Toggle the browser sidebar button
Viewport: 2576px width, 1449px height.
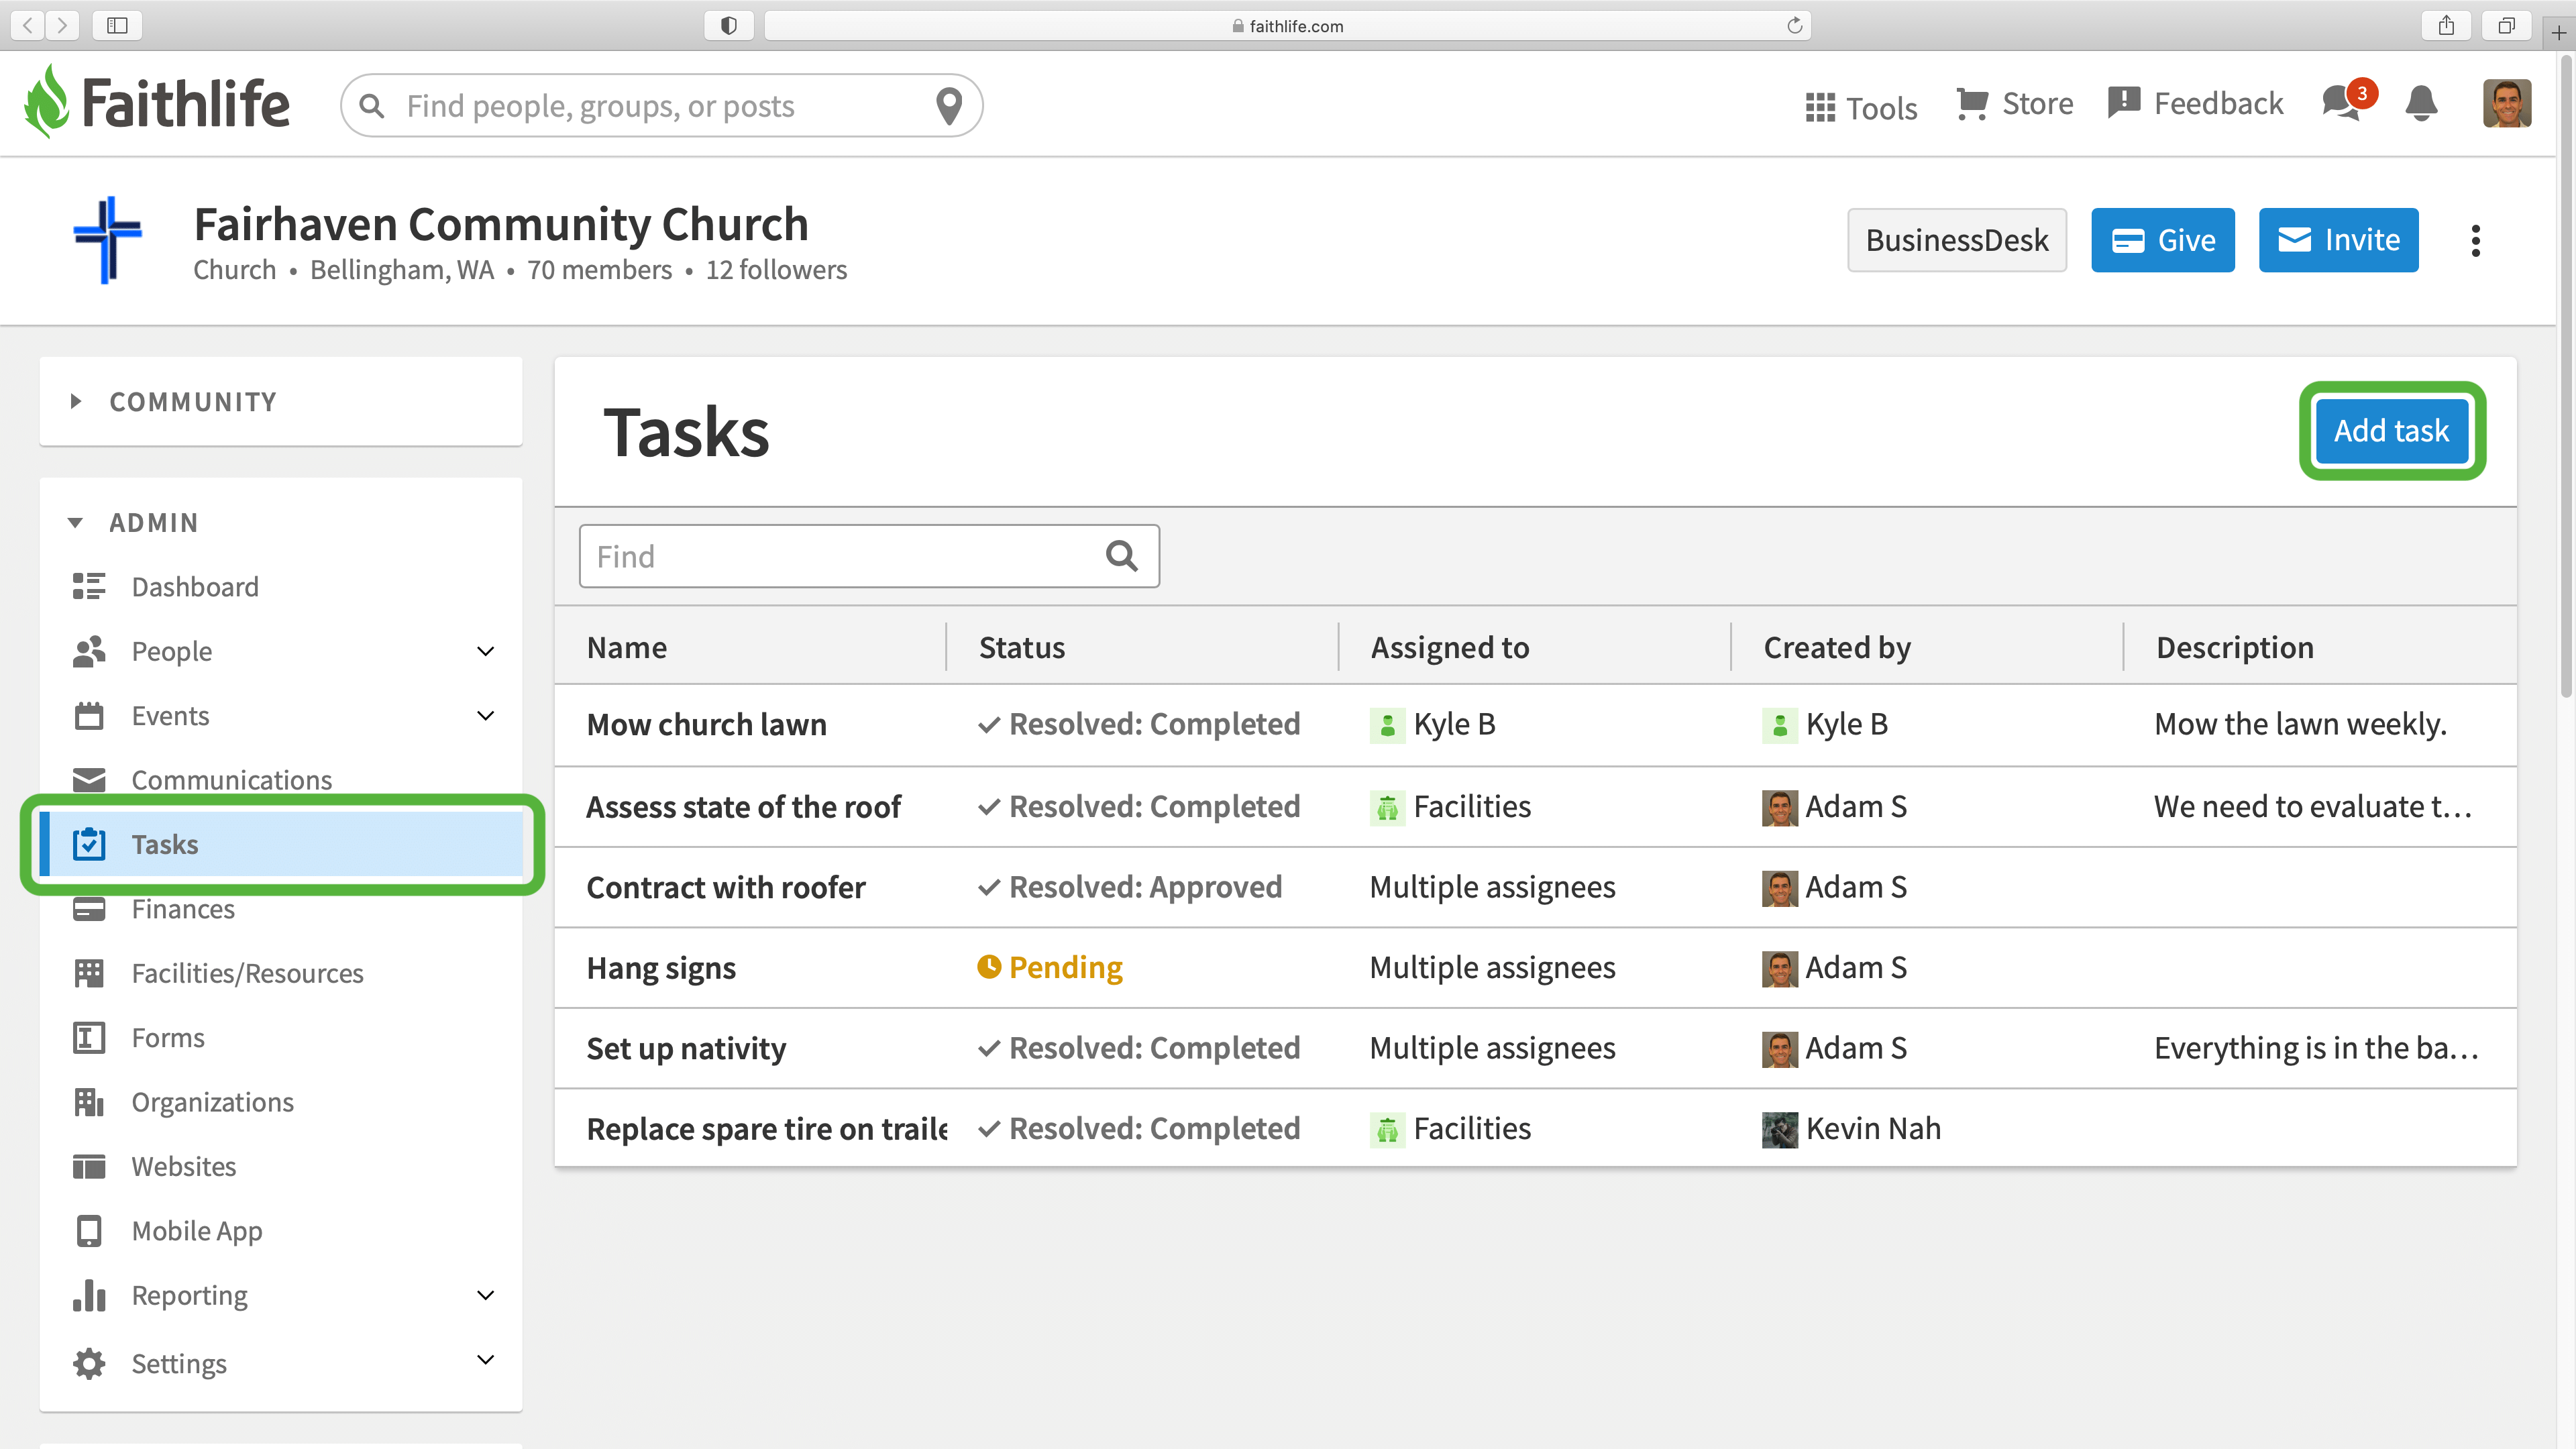[117, 25]
